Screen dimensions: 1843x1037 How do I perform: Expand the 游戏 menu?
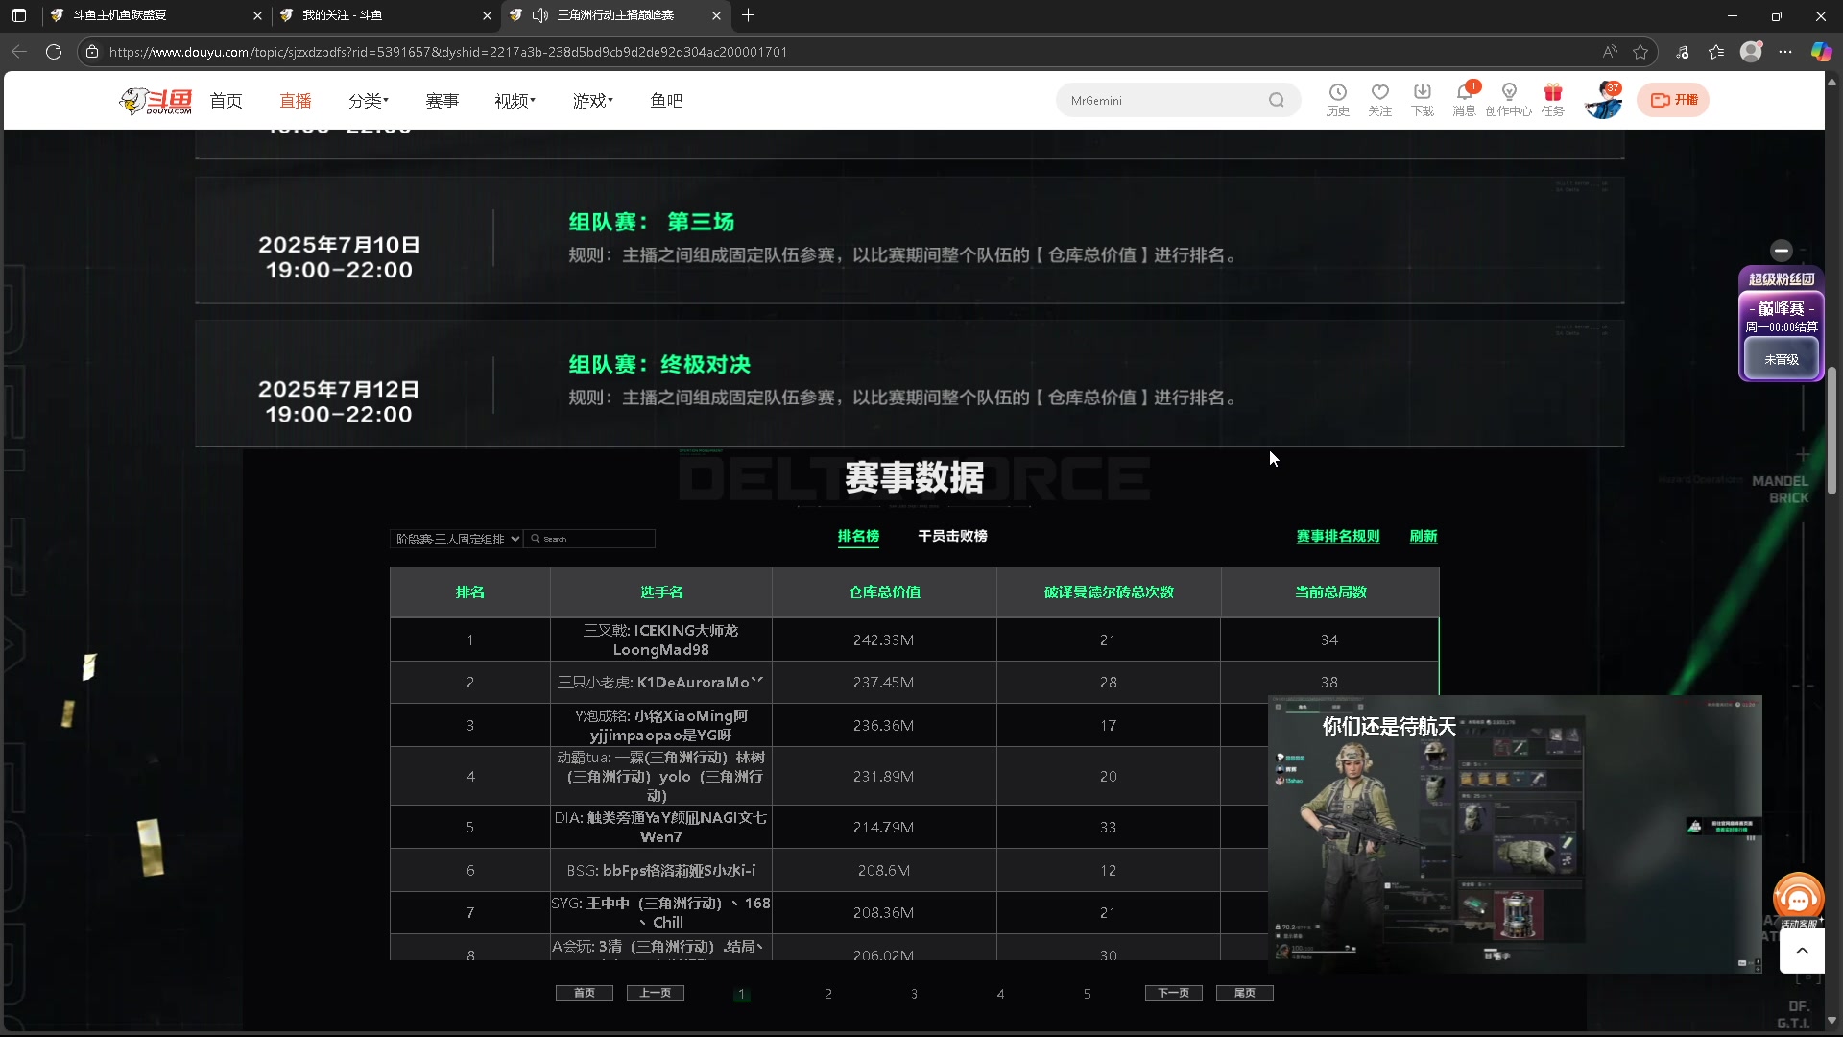(x=592, y=101)
